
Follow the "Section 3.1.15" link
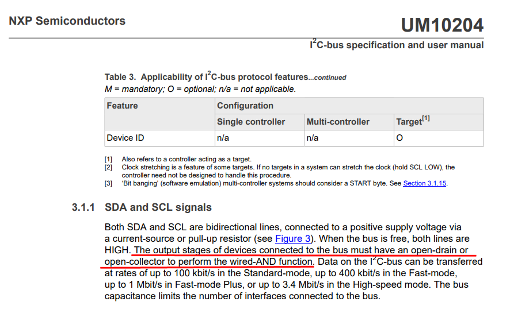click(x=425, y=183)
